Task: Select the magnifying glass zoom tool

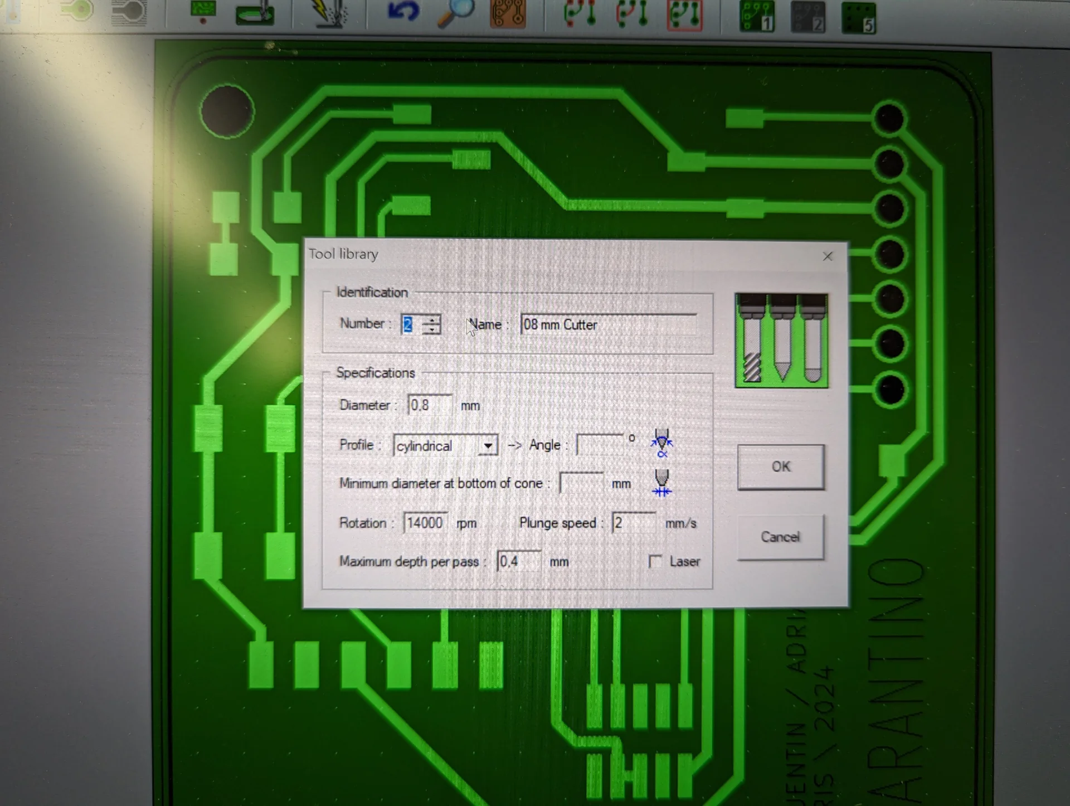Action: tap(455, 12)
